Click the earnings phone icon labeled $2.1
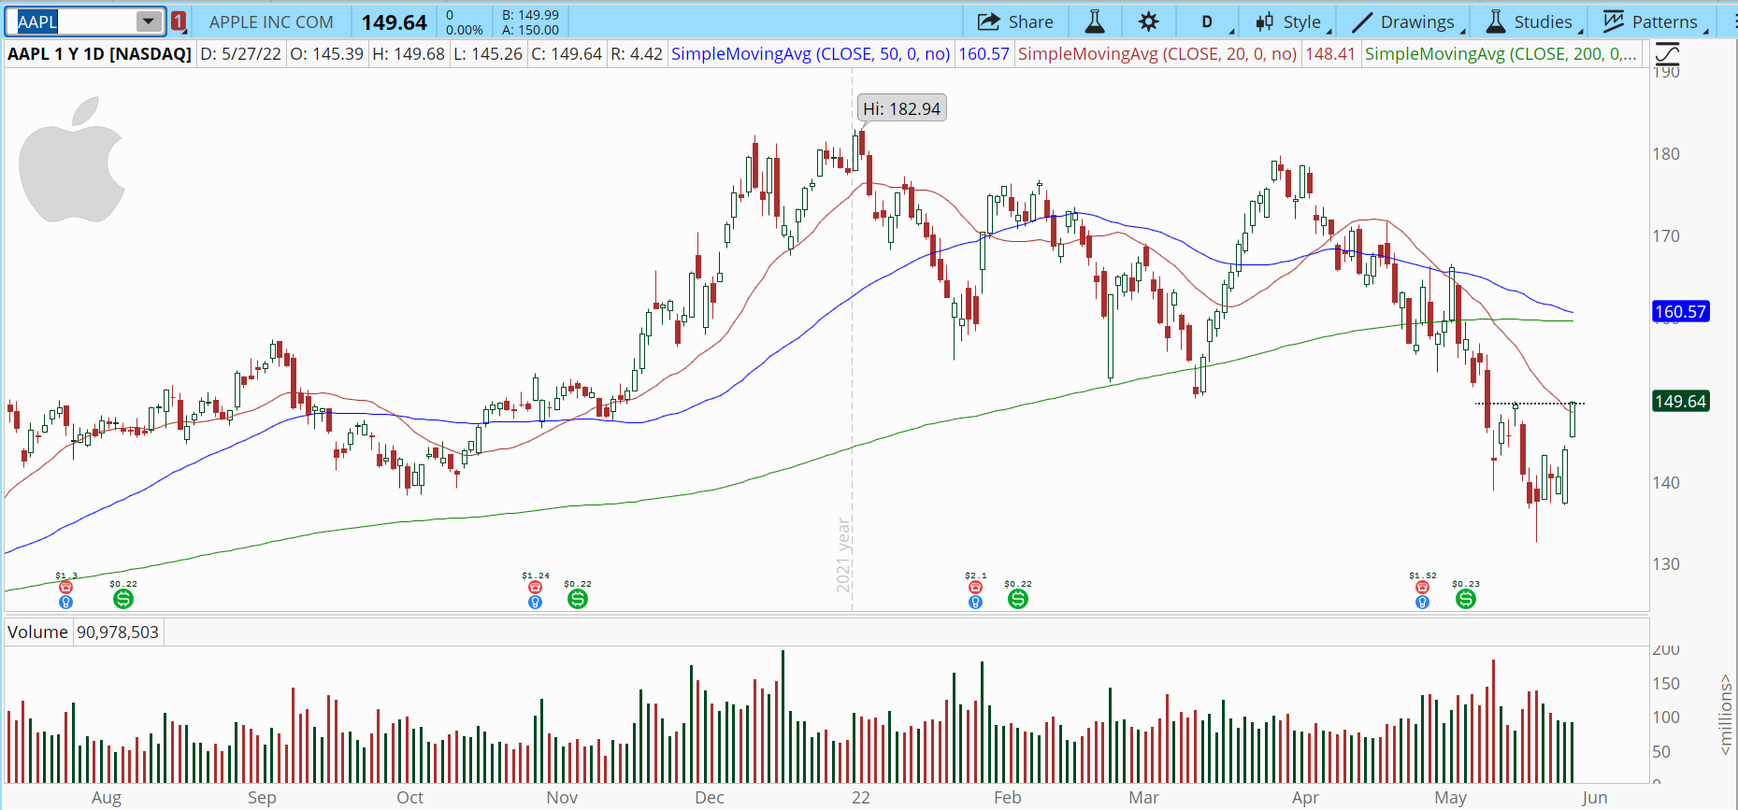The height and width of the screenshot is (810, 1738). coord(975,588)
